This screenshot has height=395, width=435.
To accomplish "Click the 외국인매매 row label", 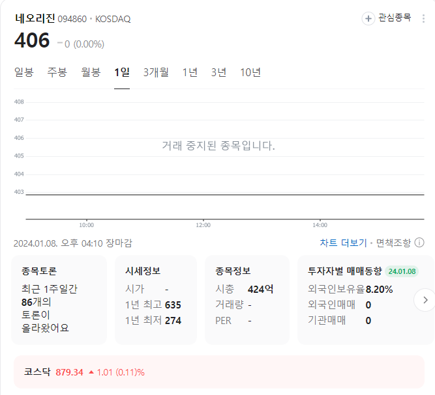I will click(x=331, y=305).
